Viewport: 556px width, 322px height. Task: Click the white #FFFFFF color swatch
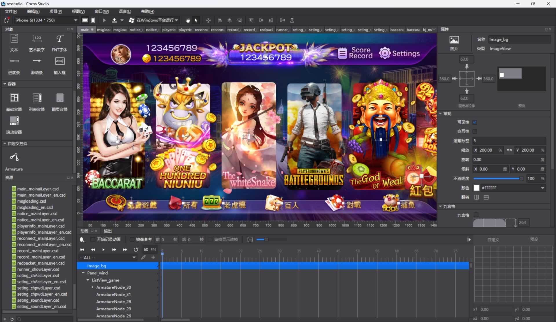pos(476,188)
